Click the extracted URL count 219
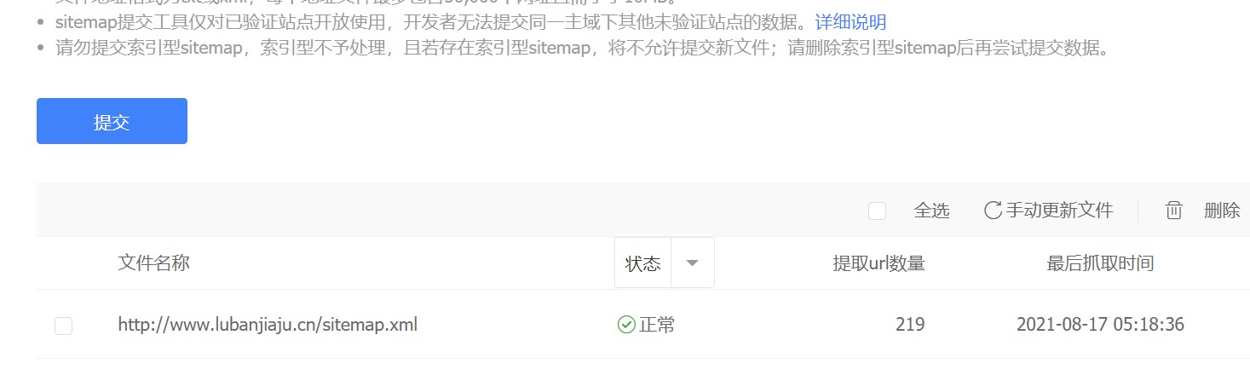The image size is (1250, 381). [910, 325]
